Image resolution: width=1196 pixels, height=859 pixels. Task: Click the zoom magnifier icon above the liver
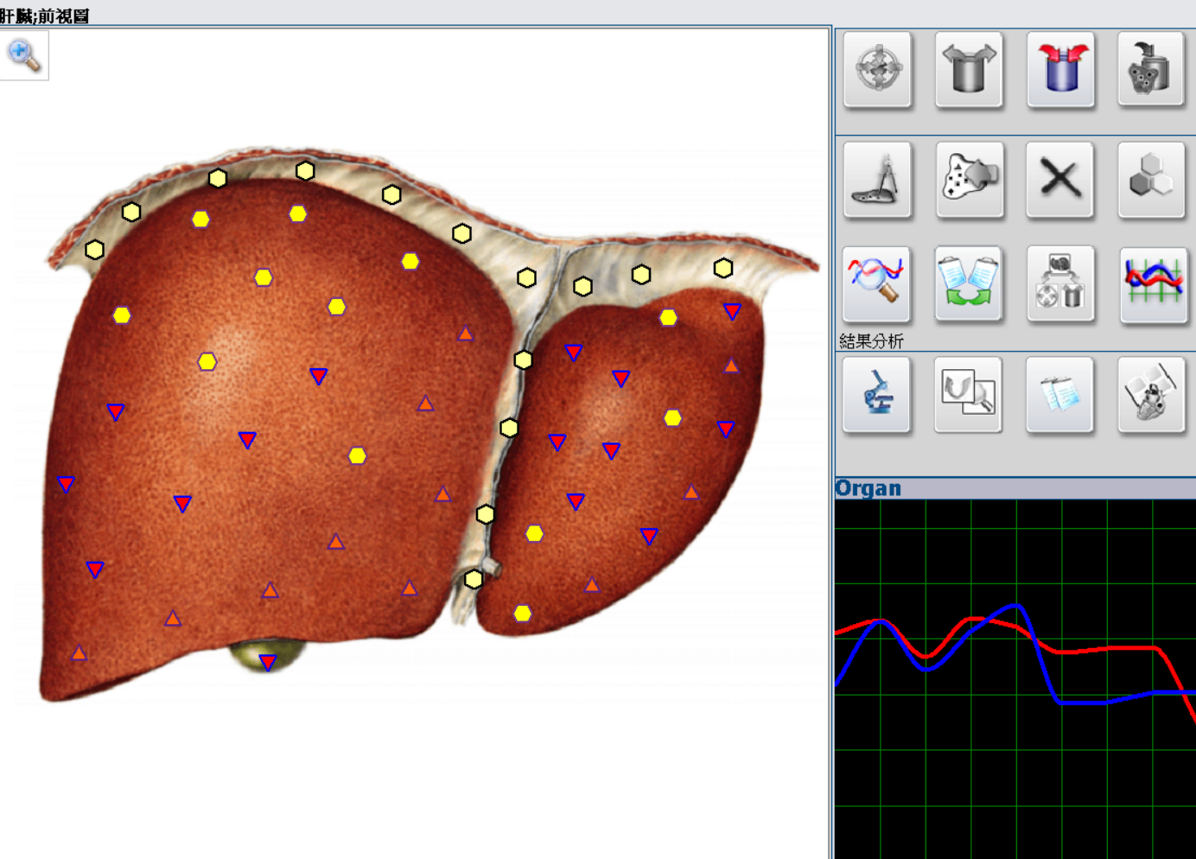[x=23, y=55]
